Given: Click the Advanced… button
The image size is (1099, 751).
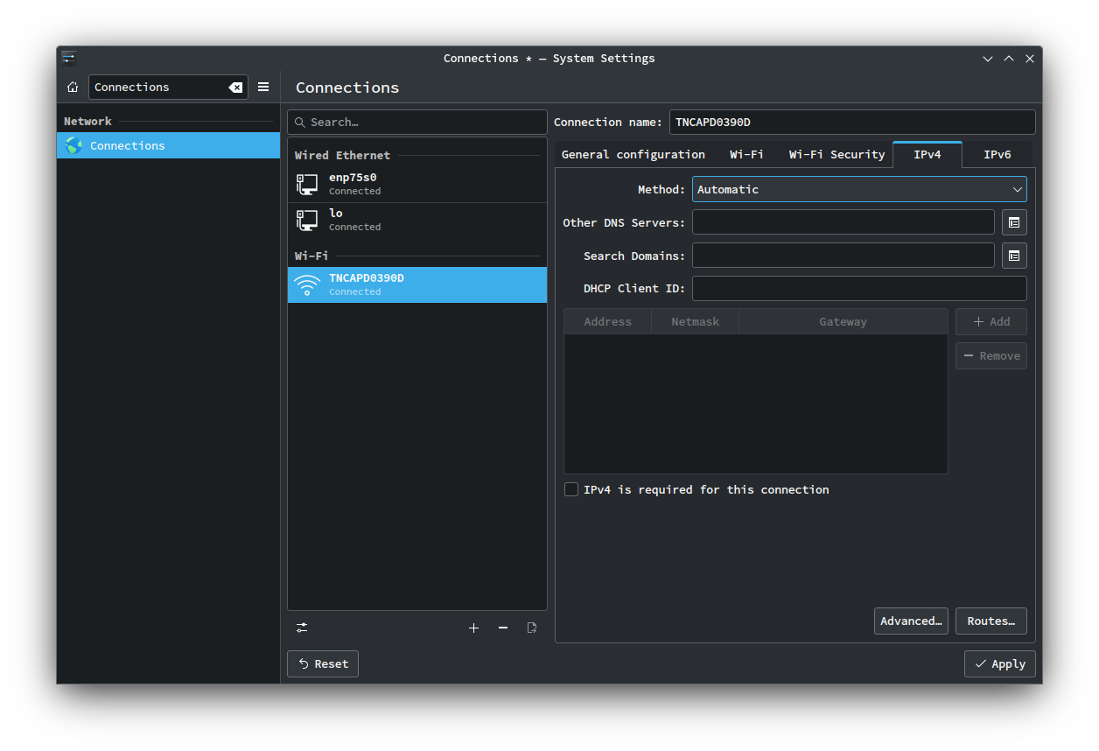Looking at the screenshot, I should click(911, 621).
